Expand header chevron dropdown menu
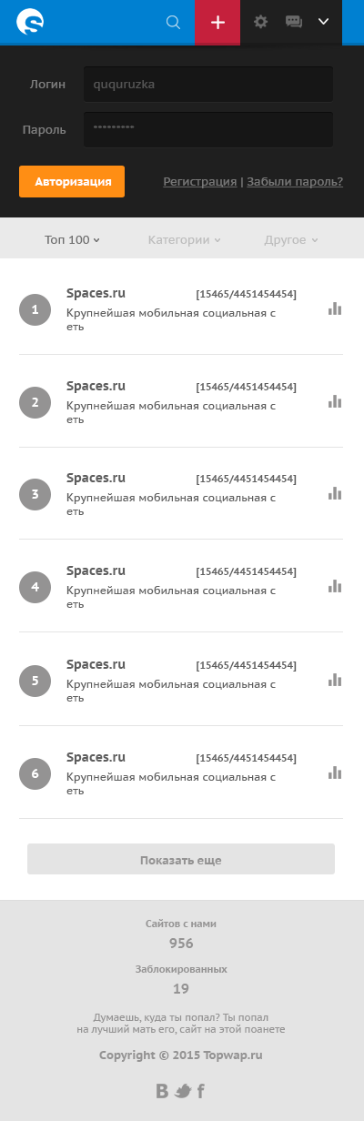The width and height of the screenshot is (364, 1121). (323, 22)
